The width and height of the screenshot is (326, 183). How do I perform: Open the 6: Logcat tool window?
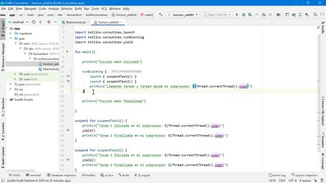pos(142,175)
